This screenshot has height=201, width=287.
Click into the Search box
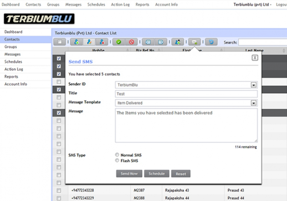[263, 42]
